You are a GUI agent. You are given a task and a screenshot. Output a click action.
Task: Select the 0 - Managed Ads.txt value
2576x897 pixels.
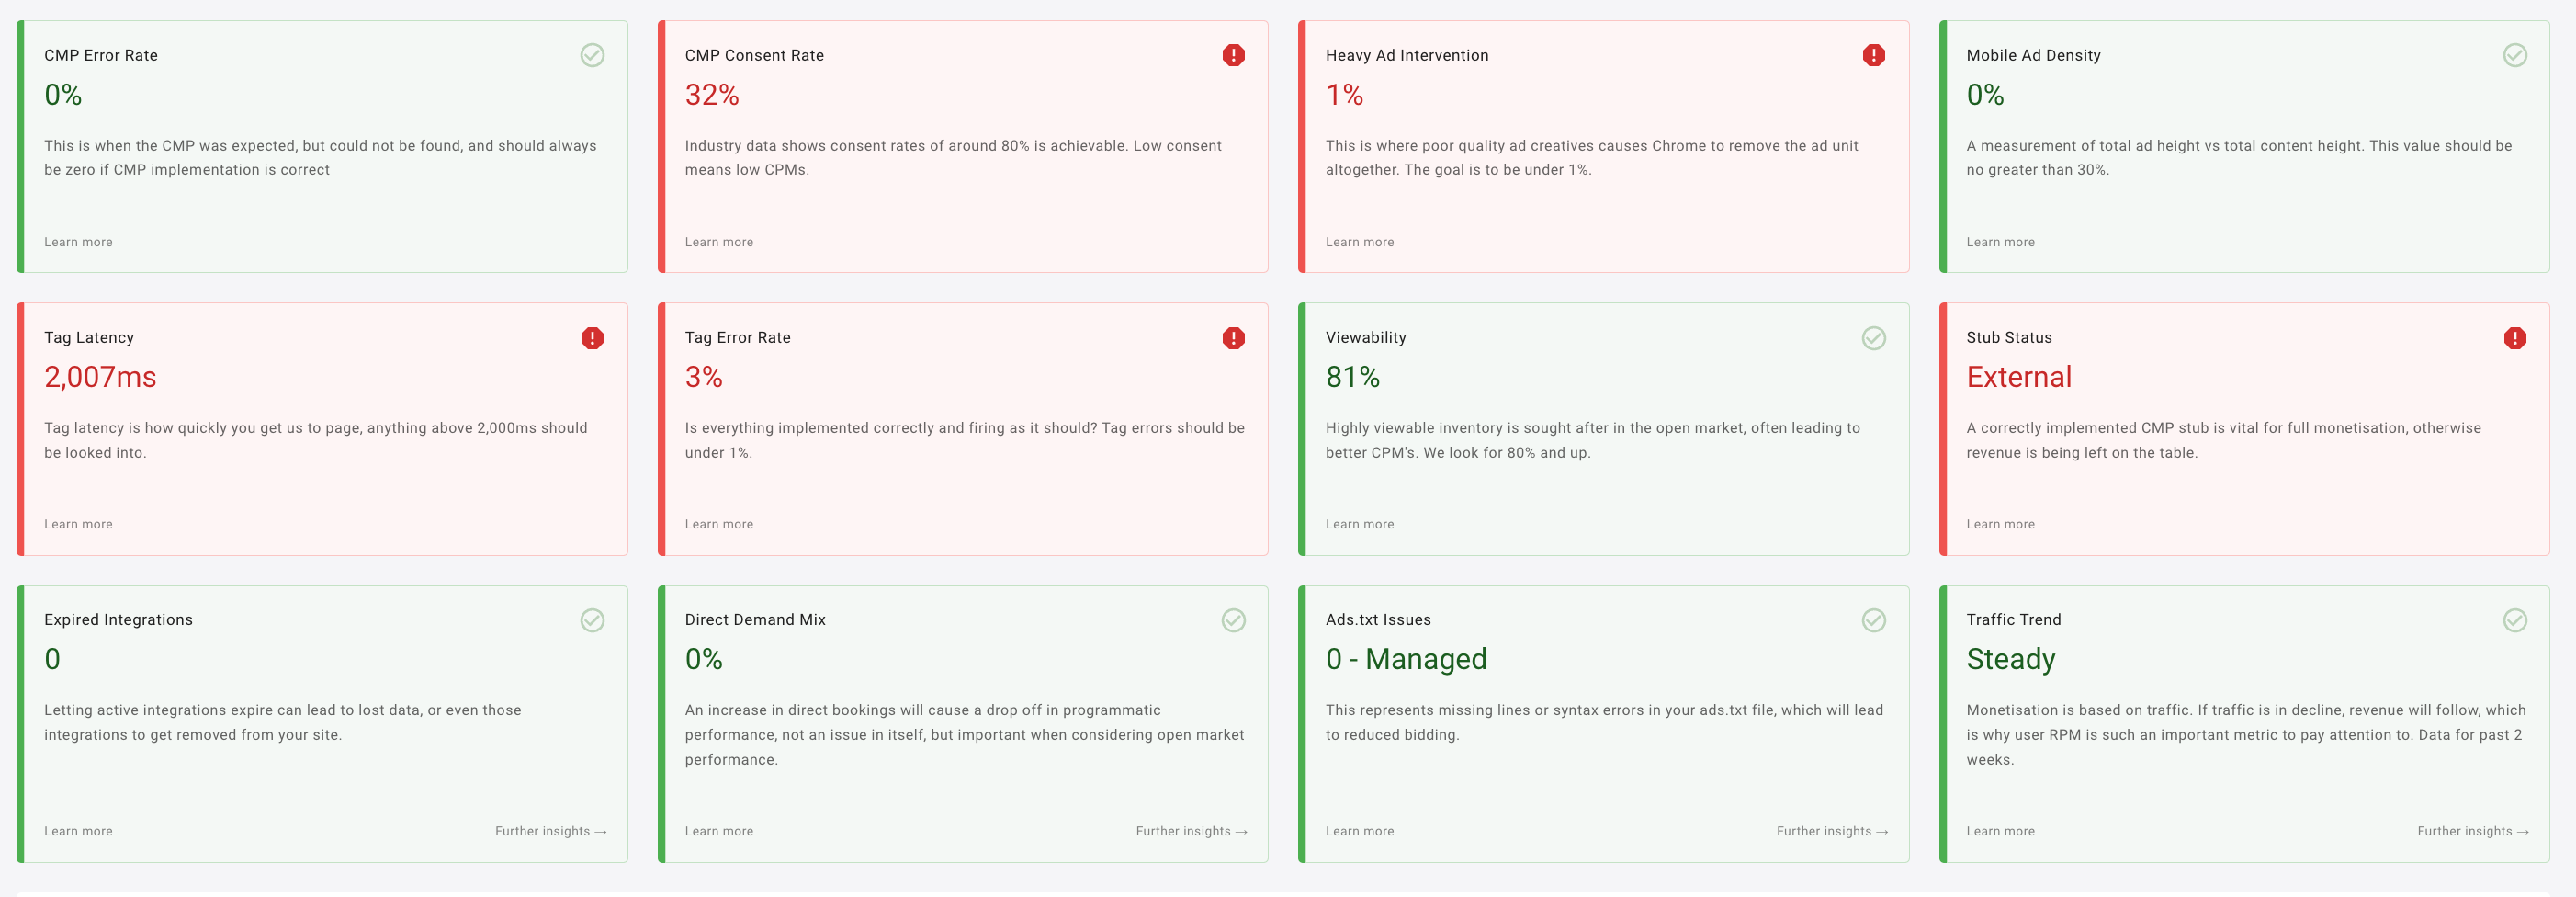click(x=1406, y=659)
